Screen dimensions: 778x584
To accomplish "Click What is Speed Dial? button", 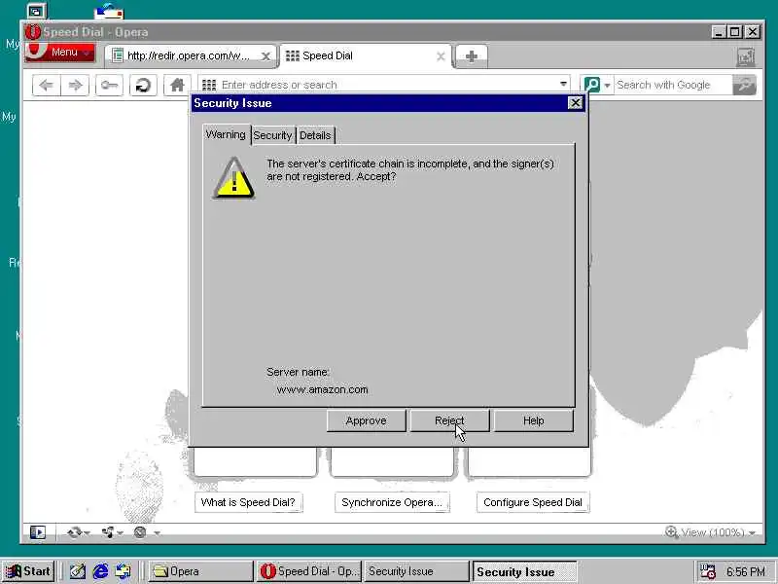I will pos(248,502).
